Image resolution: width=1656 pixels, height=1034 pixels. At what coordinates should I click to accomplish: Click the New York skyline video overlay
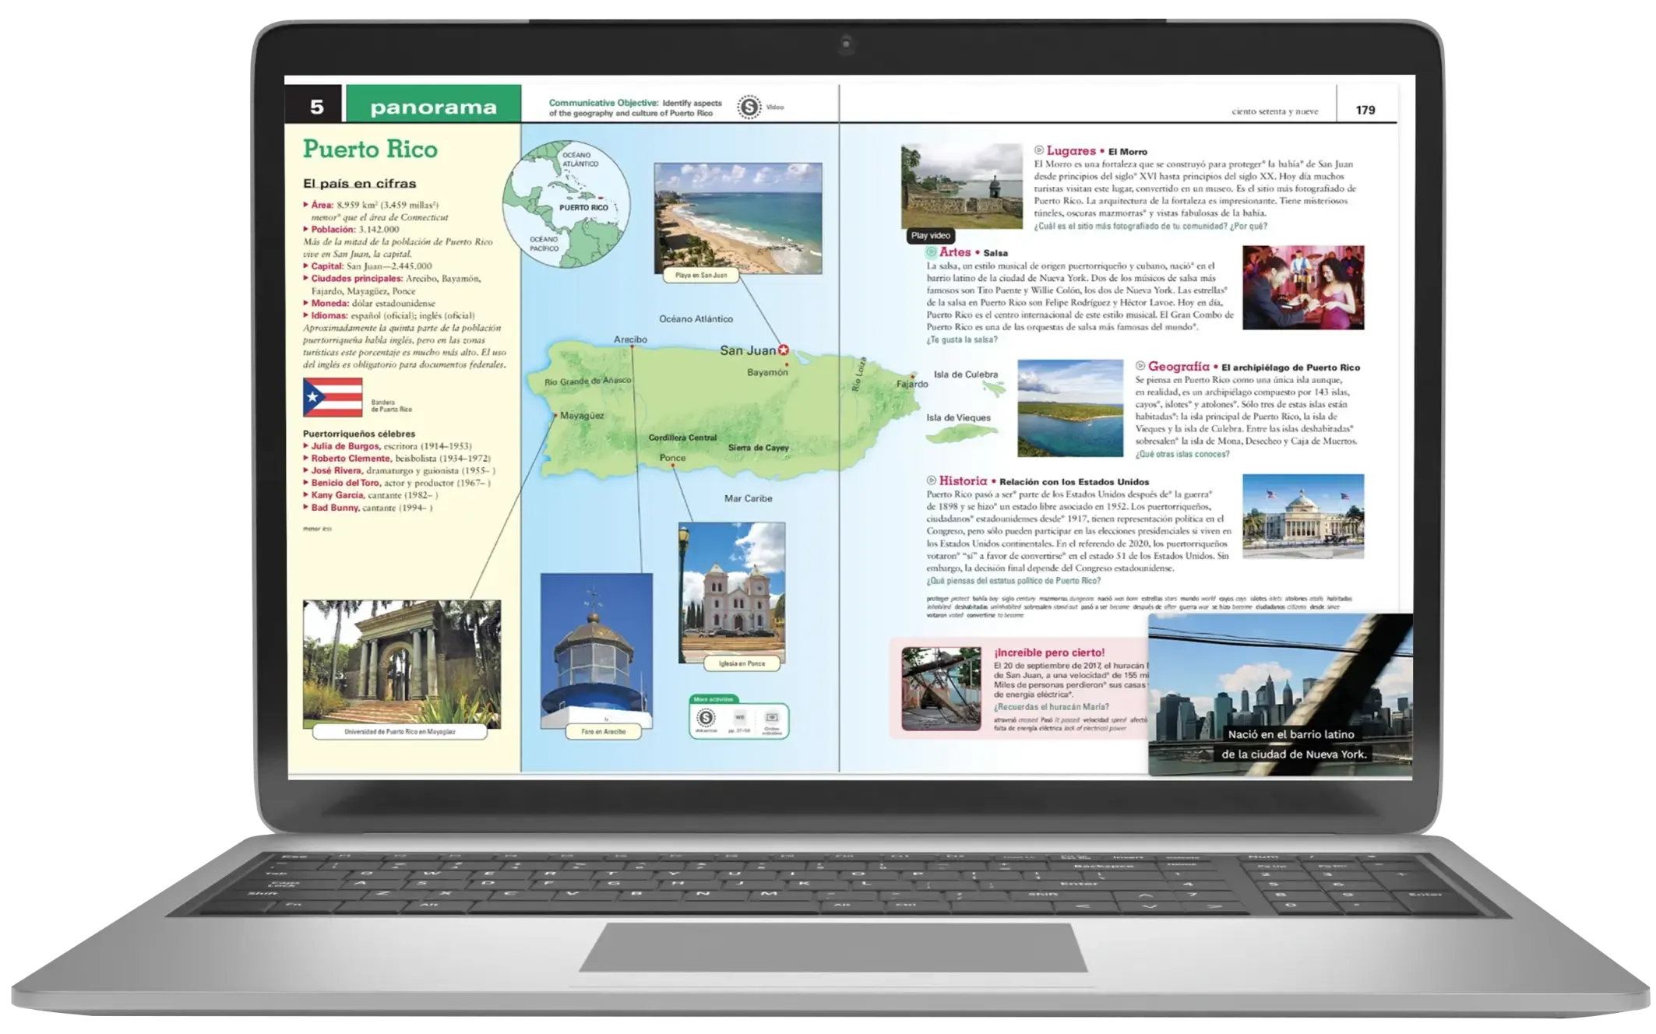point(1280,695)
